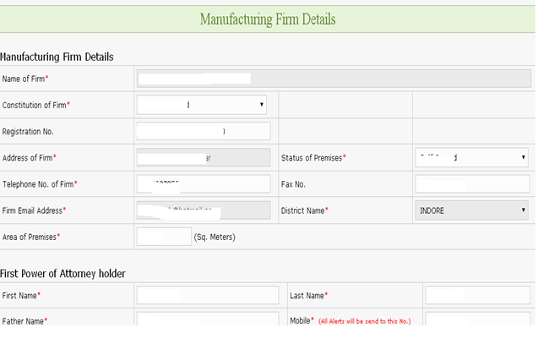Image resolution: width=549 pixels, height=338 pixels.
Task: Focus the Fax No. input box
Action: point(472,184)
